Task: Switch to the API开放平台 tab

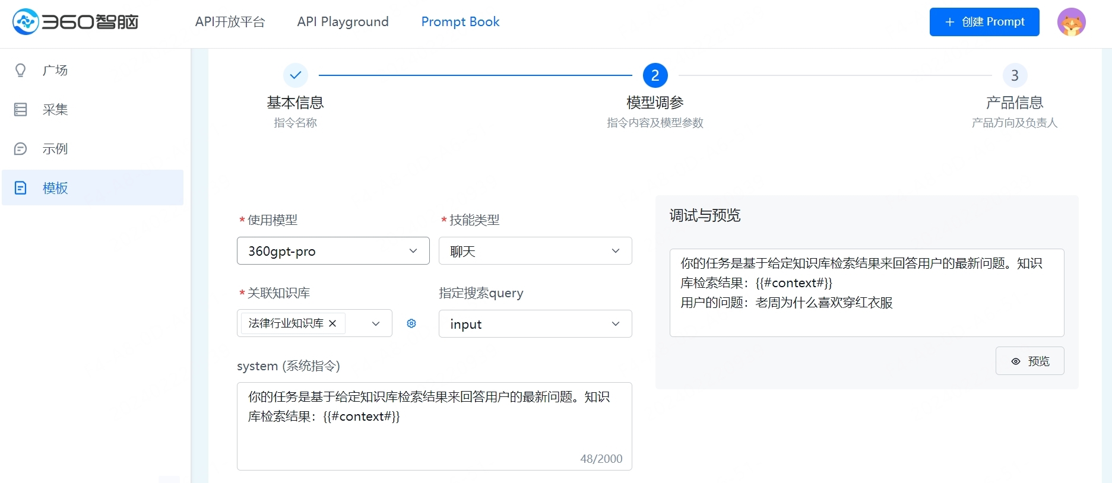Action: click(230, 22)
